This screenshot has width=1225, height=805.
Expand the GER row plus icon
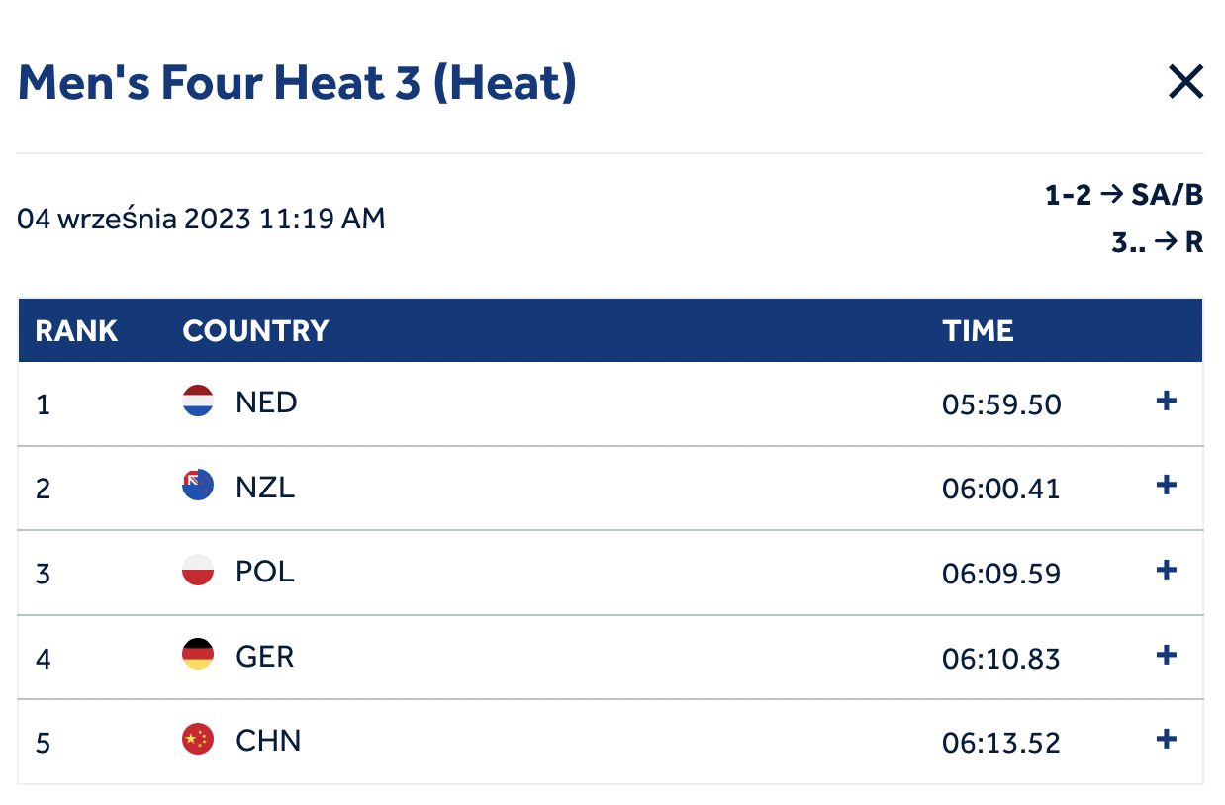[1167, 654]
